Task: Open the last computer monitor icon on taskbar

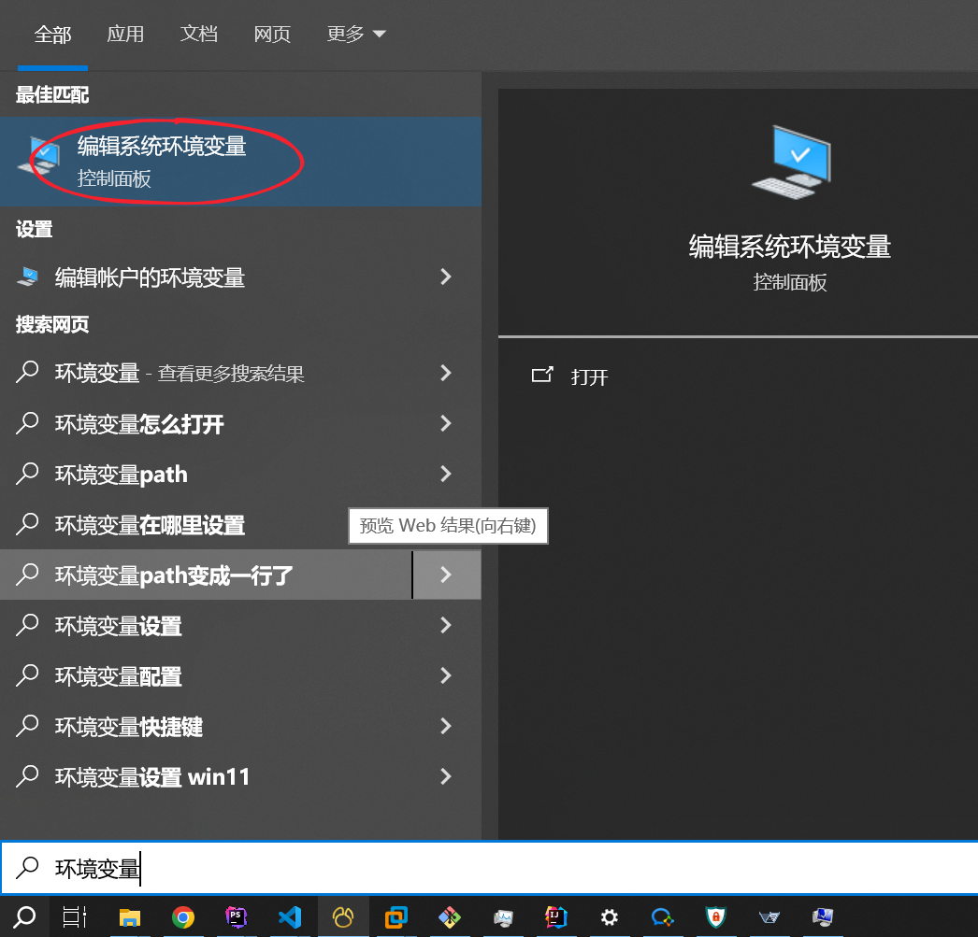Action: click(823, 917)
